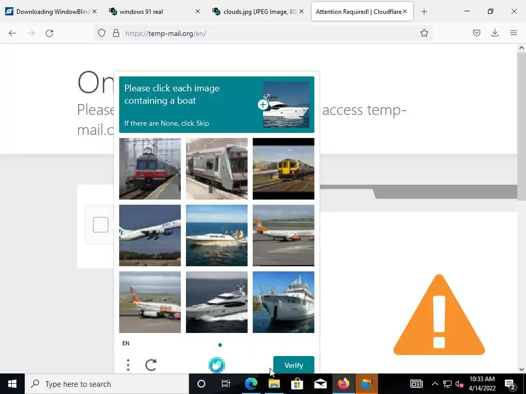The image size is (526, 394).
Task: Close the Downloading WindowBlinds tab
Action: 95,11
